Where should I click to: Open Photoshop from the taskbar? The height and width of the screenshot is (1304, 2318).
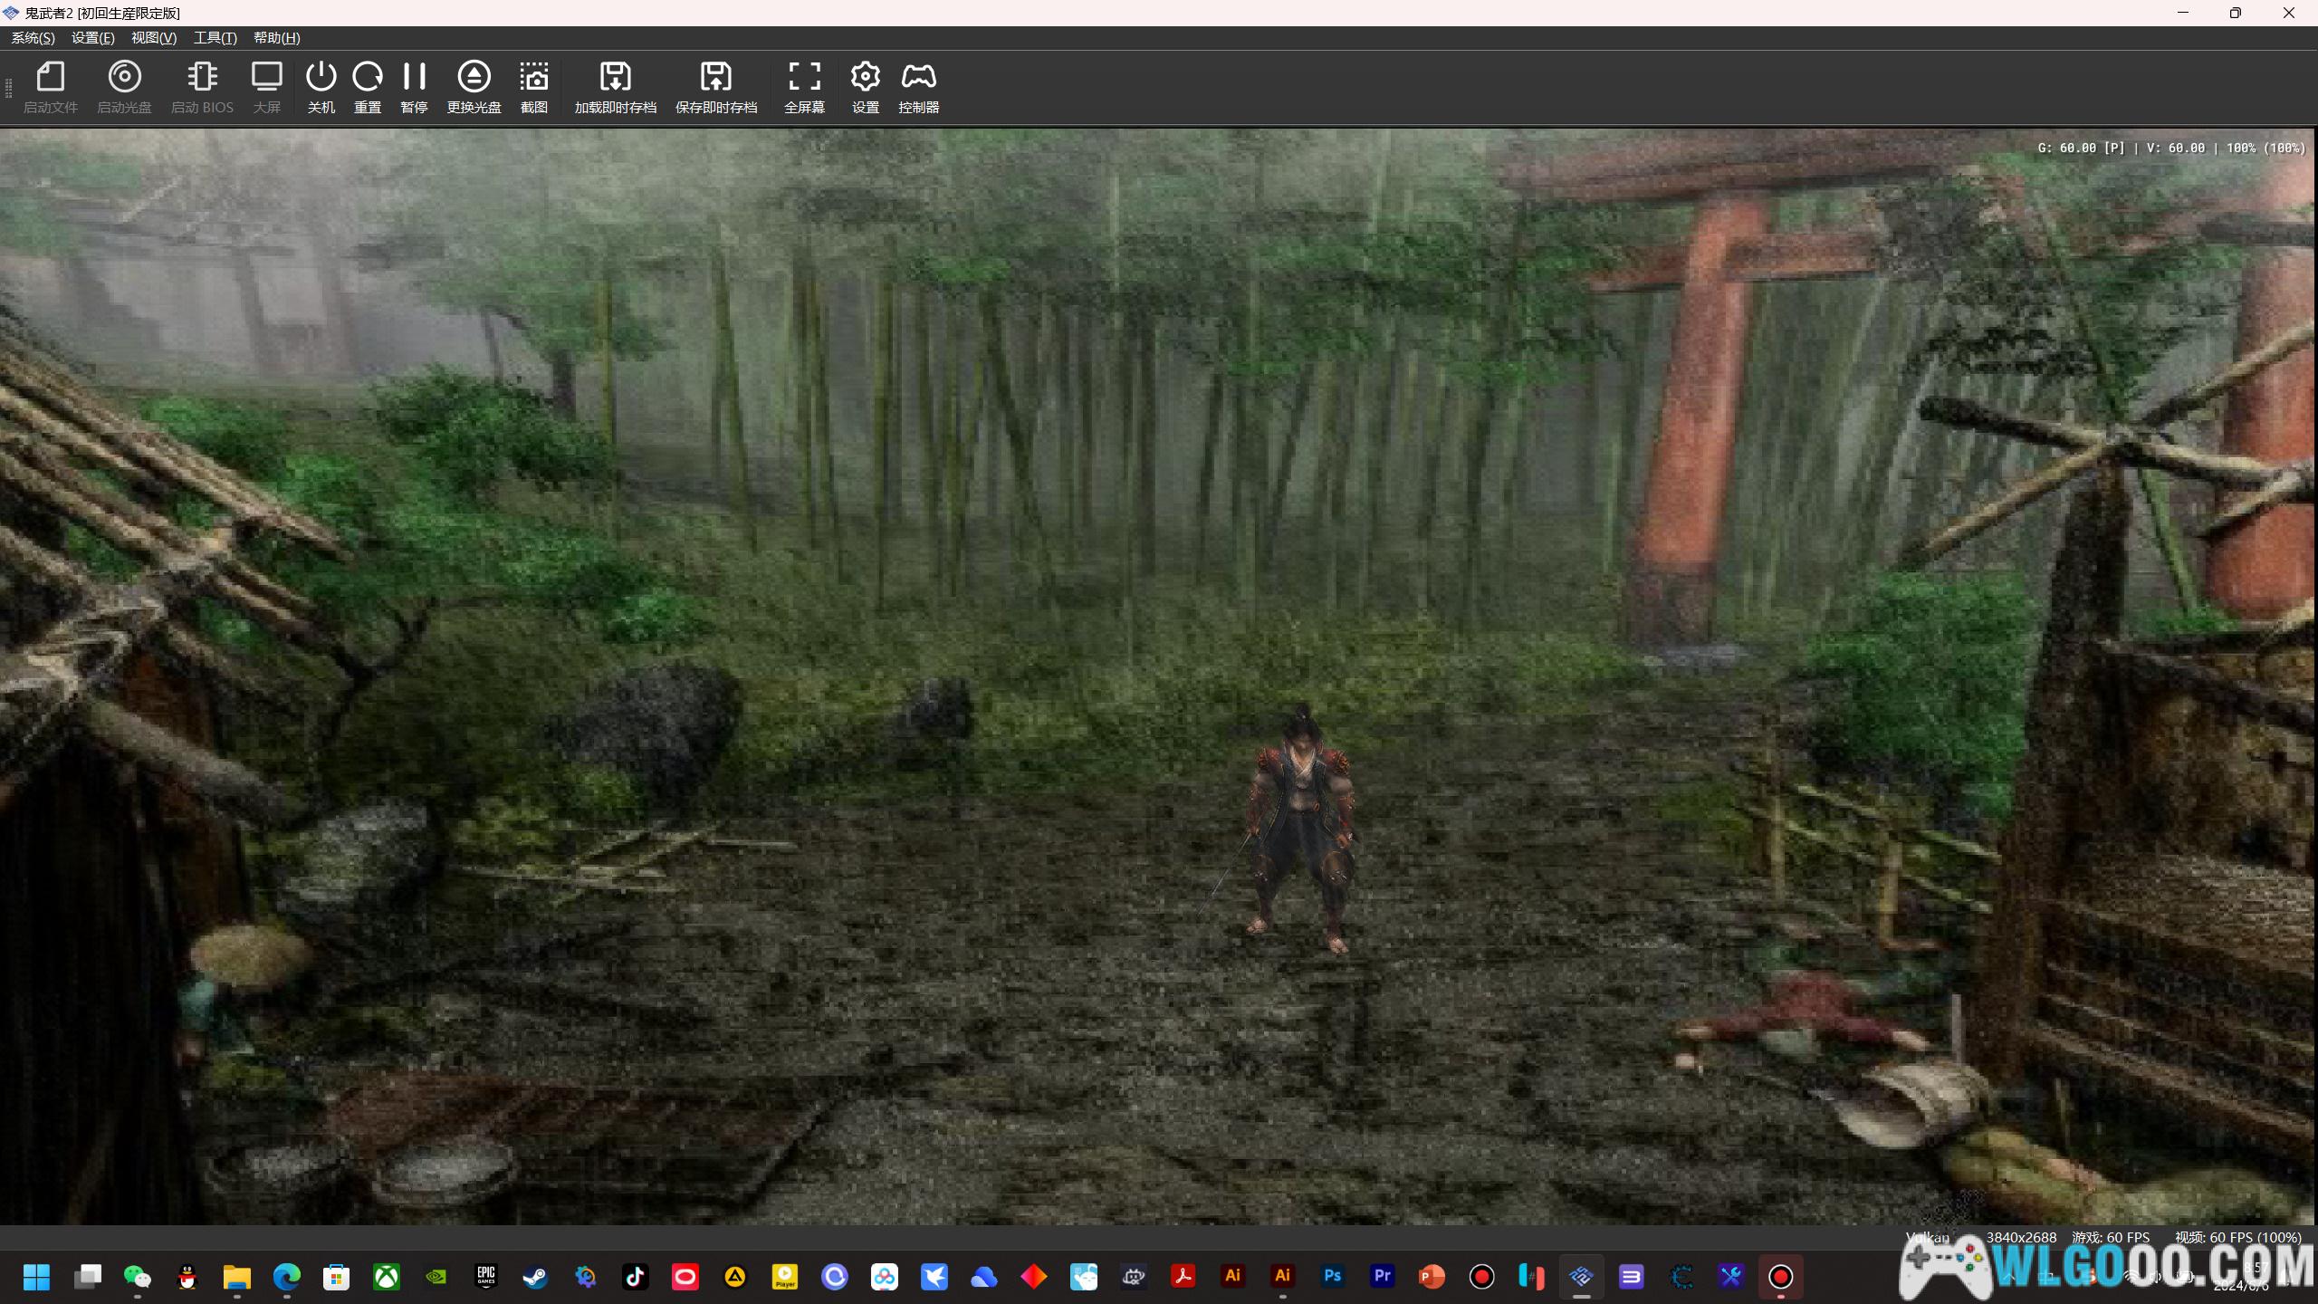pyautogui.click(x=1332, y=1277)
